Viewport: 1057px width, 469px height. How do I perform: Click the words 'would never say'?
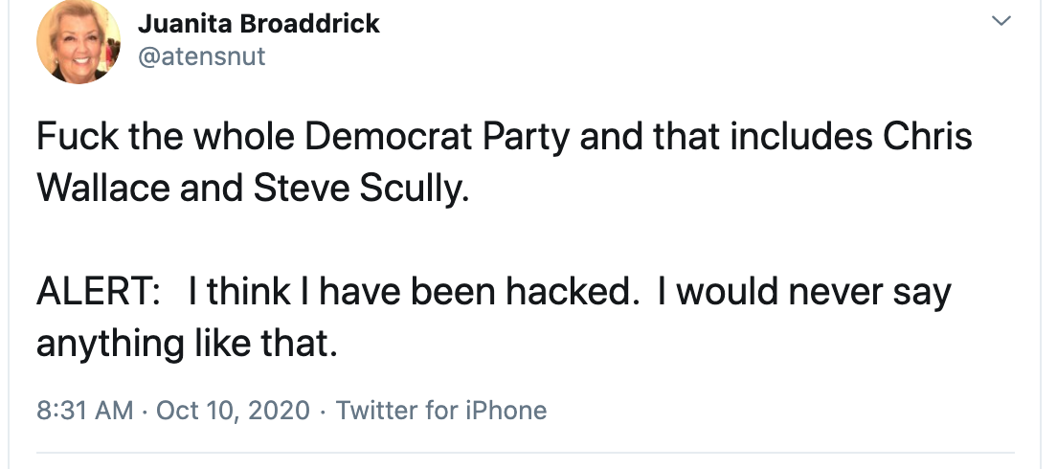pos(816,293)
